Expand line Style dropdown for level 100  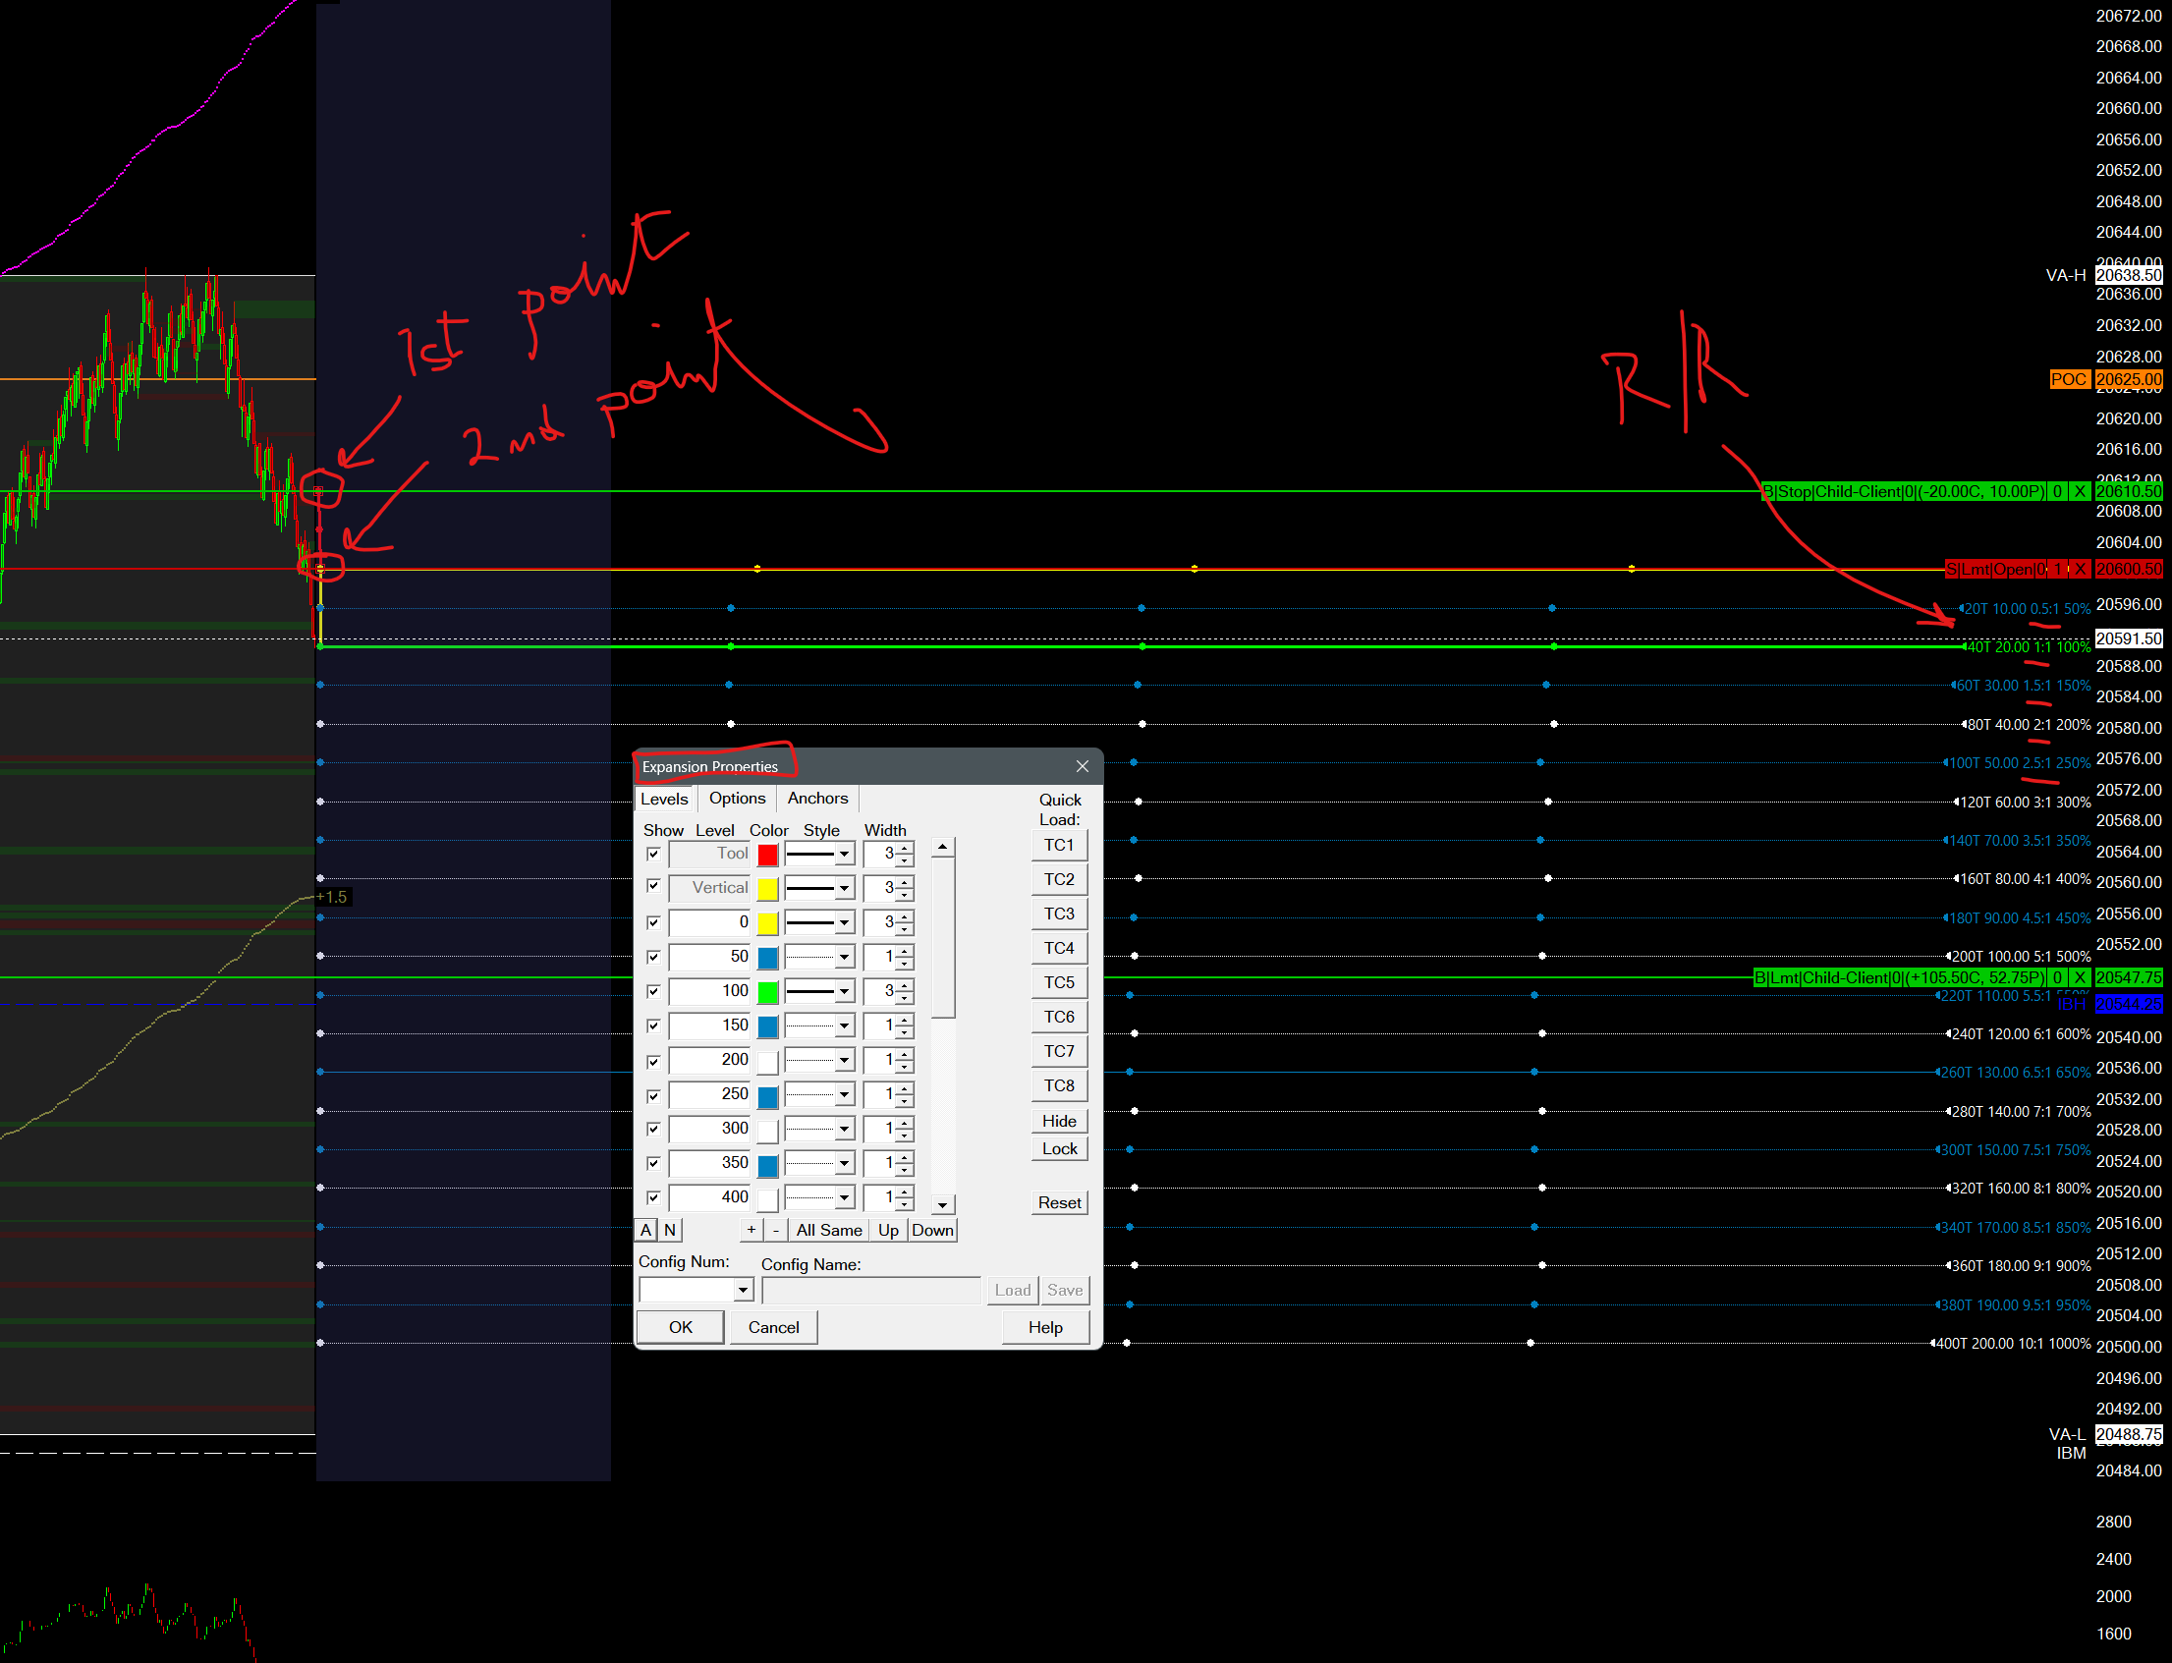(844, 992)
